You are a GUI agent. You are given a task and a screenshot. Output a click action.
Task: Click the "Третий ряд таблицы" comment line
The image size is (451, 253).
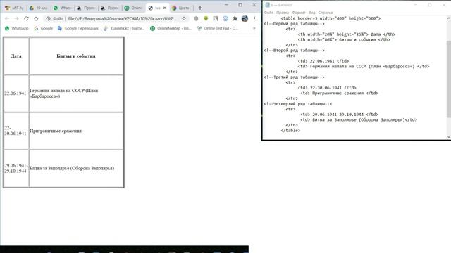[294, 77]
